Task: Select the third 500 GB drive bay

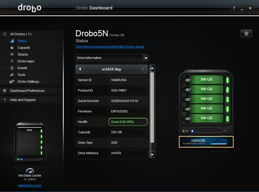Action: coord(206,99)
